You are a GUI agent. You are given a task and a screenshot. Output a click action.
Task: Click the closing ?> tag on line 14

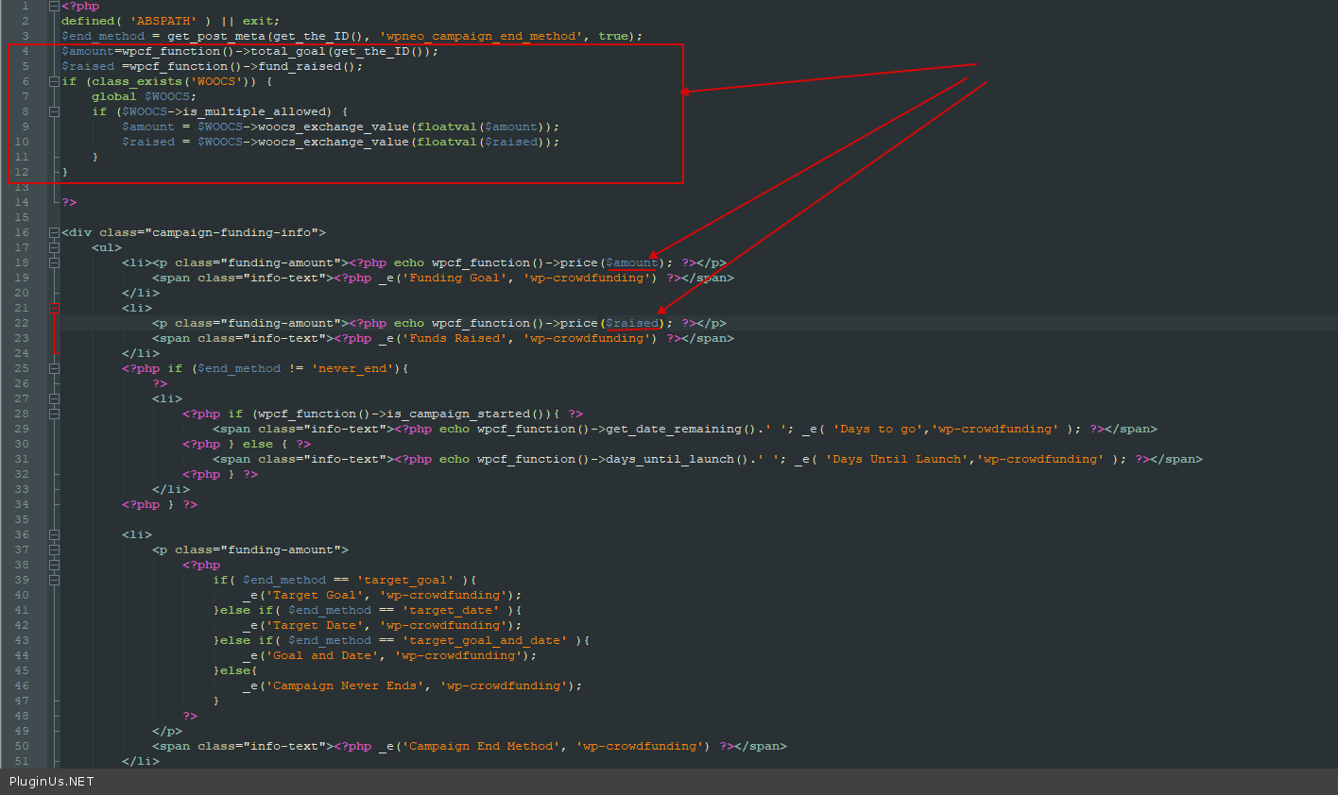pos(69,202)
